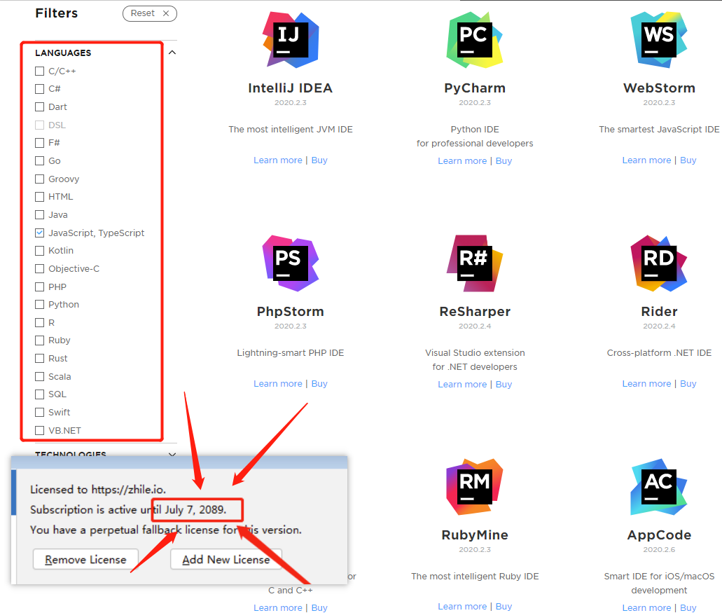
Task: Check the Swift checkbox
Action: [40, 412]
